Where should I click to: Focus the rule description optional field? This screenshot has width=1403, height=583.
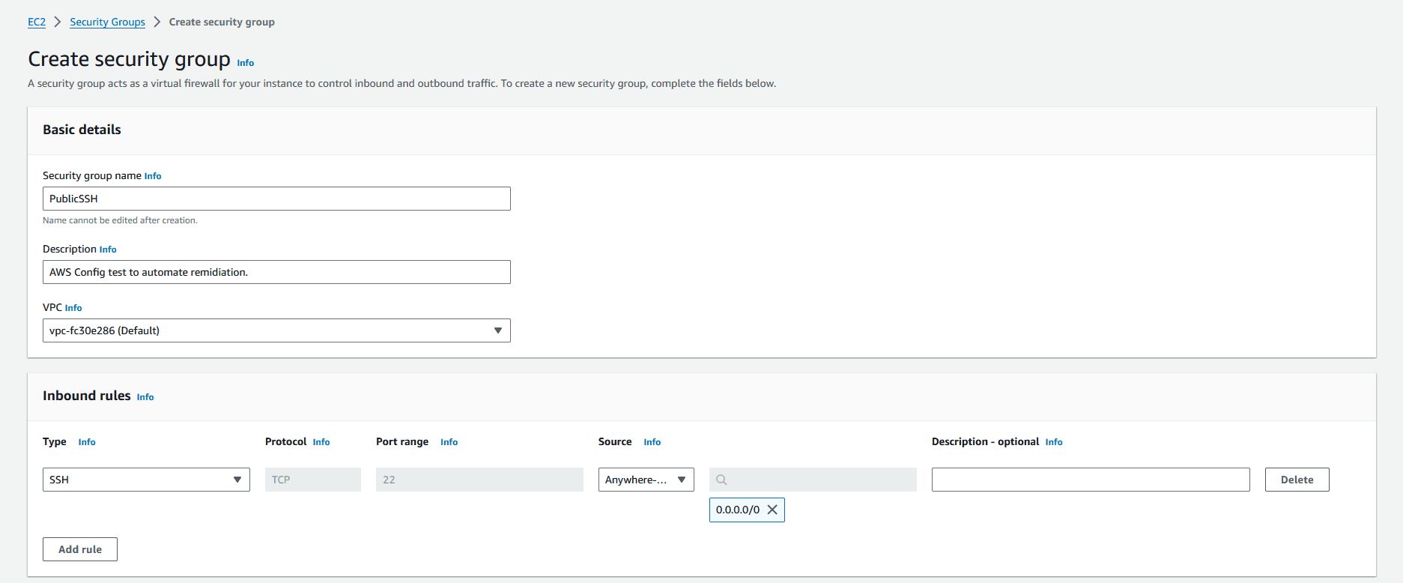tap(1091, 480)
